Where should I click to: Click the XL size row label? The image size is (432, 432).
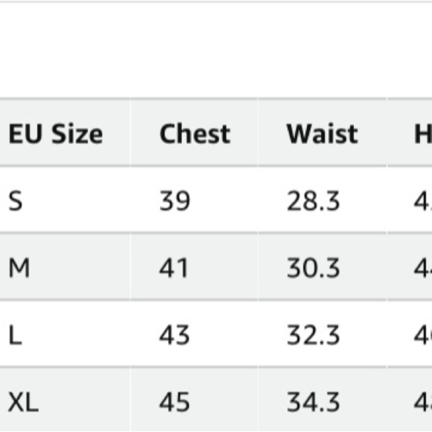(23, 402)
